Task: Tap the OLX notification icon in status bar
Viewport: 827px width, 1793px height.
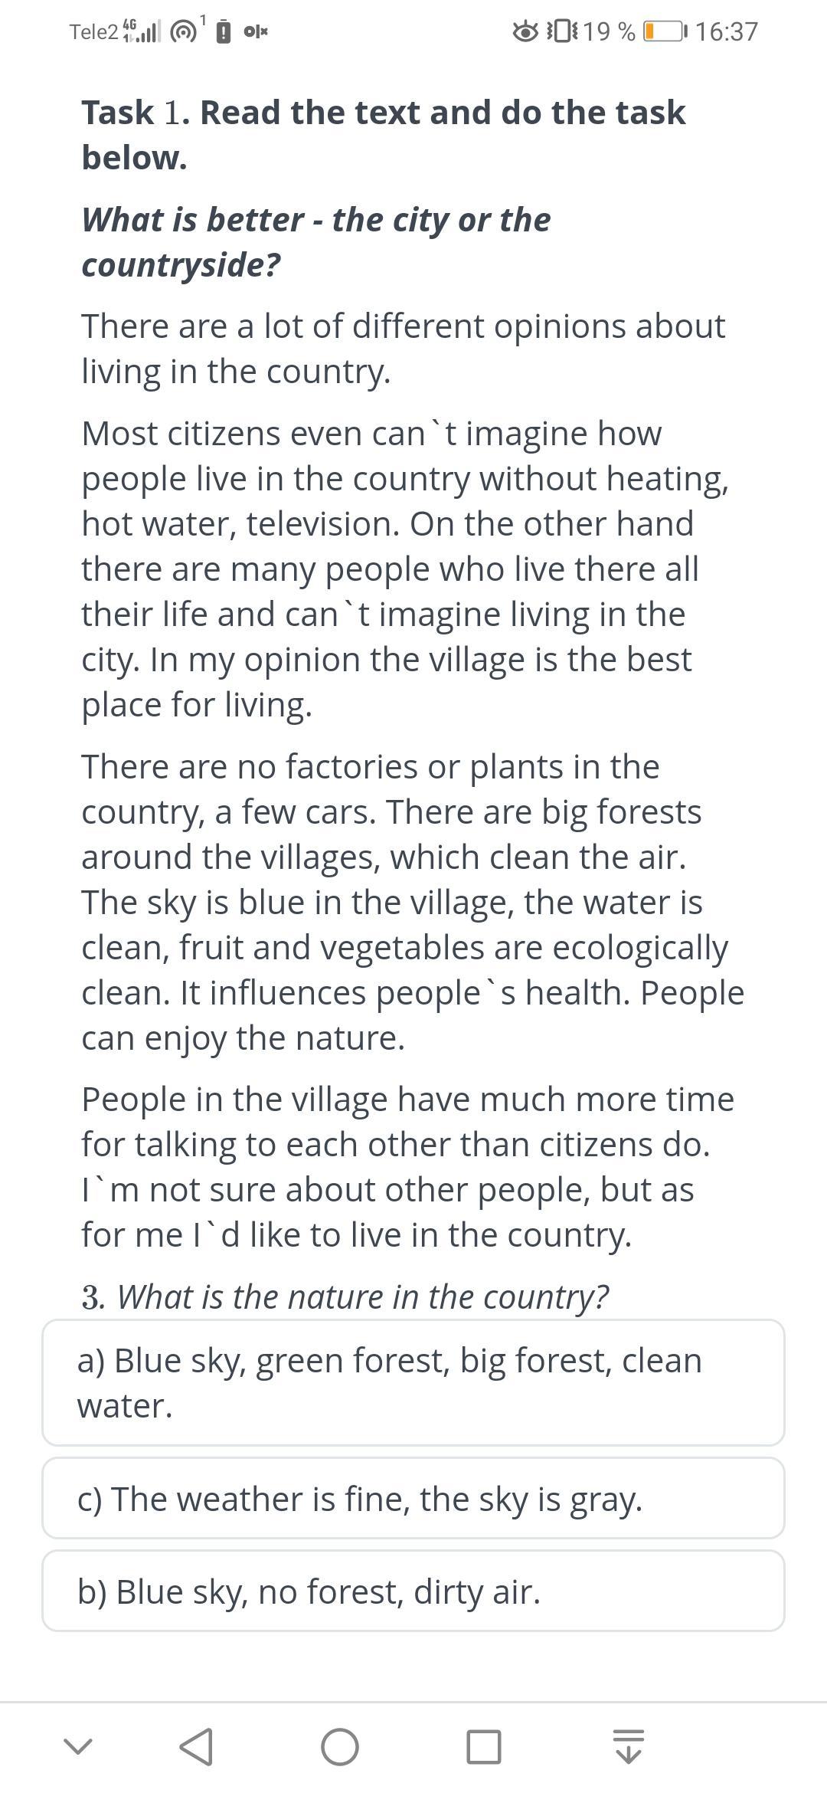Action: [x=256, y=31]
